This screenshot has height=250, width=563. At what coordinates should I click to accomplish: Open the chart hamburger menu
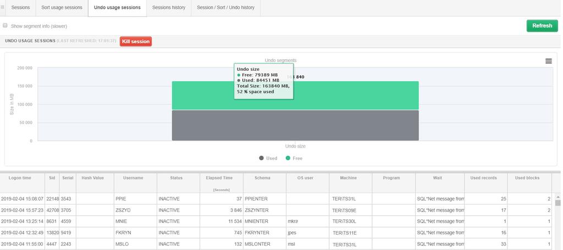tap(548, 61)
